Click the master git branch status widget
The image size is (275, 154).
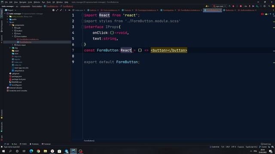(263, 147)
